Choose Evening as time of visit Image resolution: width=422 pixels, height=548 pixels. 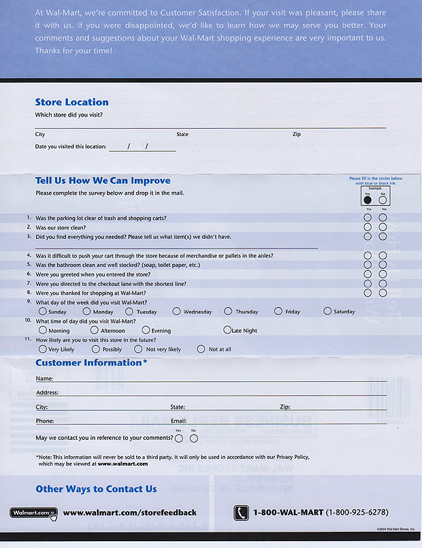pyautogui.click(x=146, y=329)
